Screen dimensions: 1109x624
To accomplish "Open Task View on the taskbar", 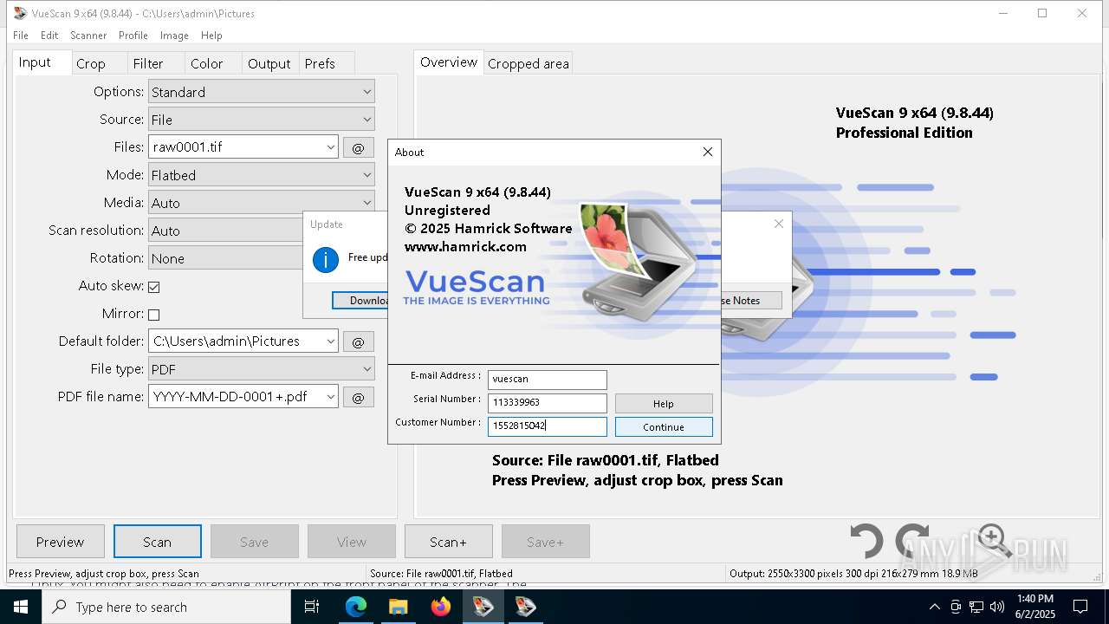I will tap(312, 607).
